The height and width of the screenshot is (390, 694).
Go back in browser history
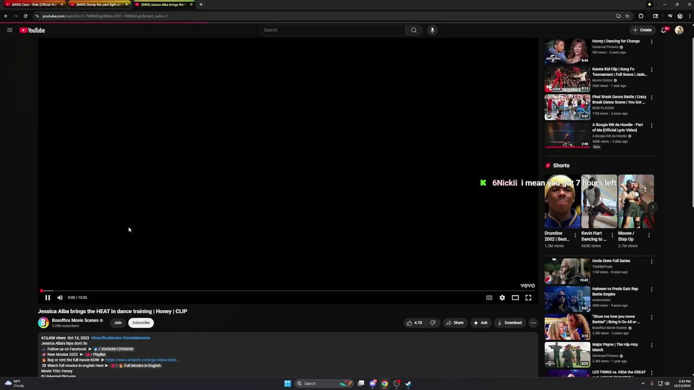coord(6,16)
